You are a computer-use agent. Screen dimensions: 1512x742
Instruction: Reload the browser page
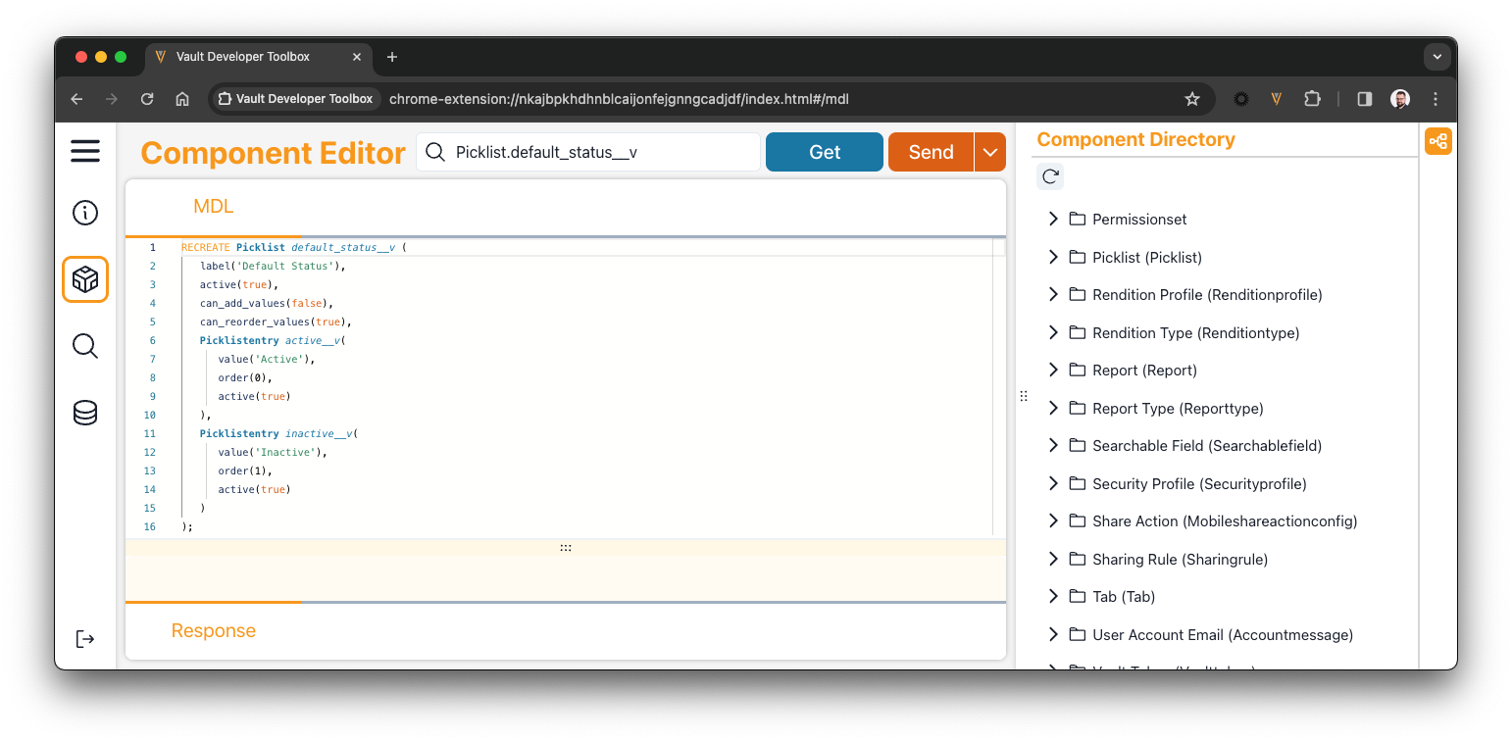(147, 99)
